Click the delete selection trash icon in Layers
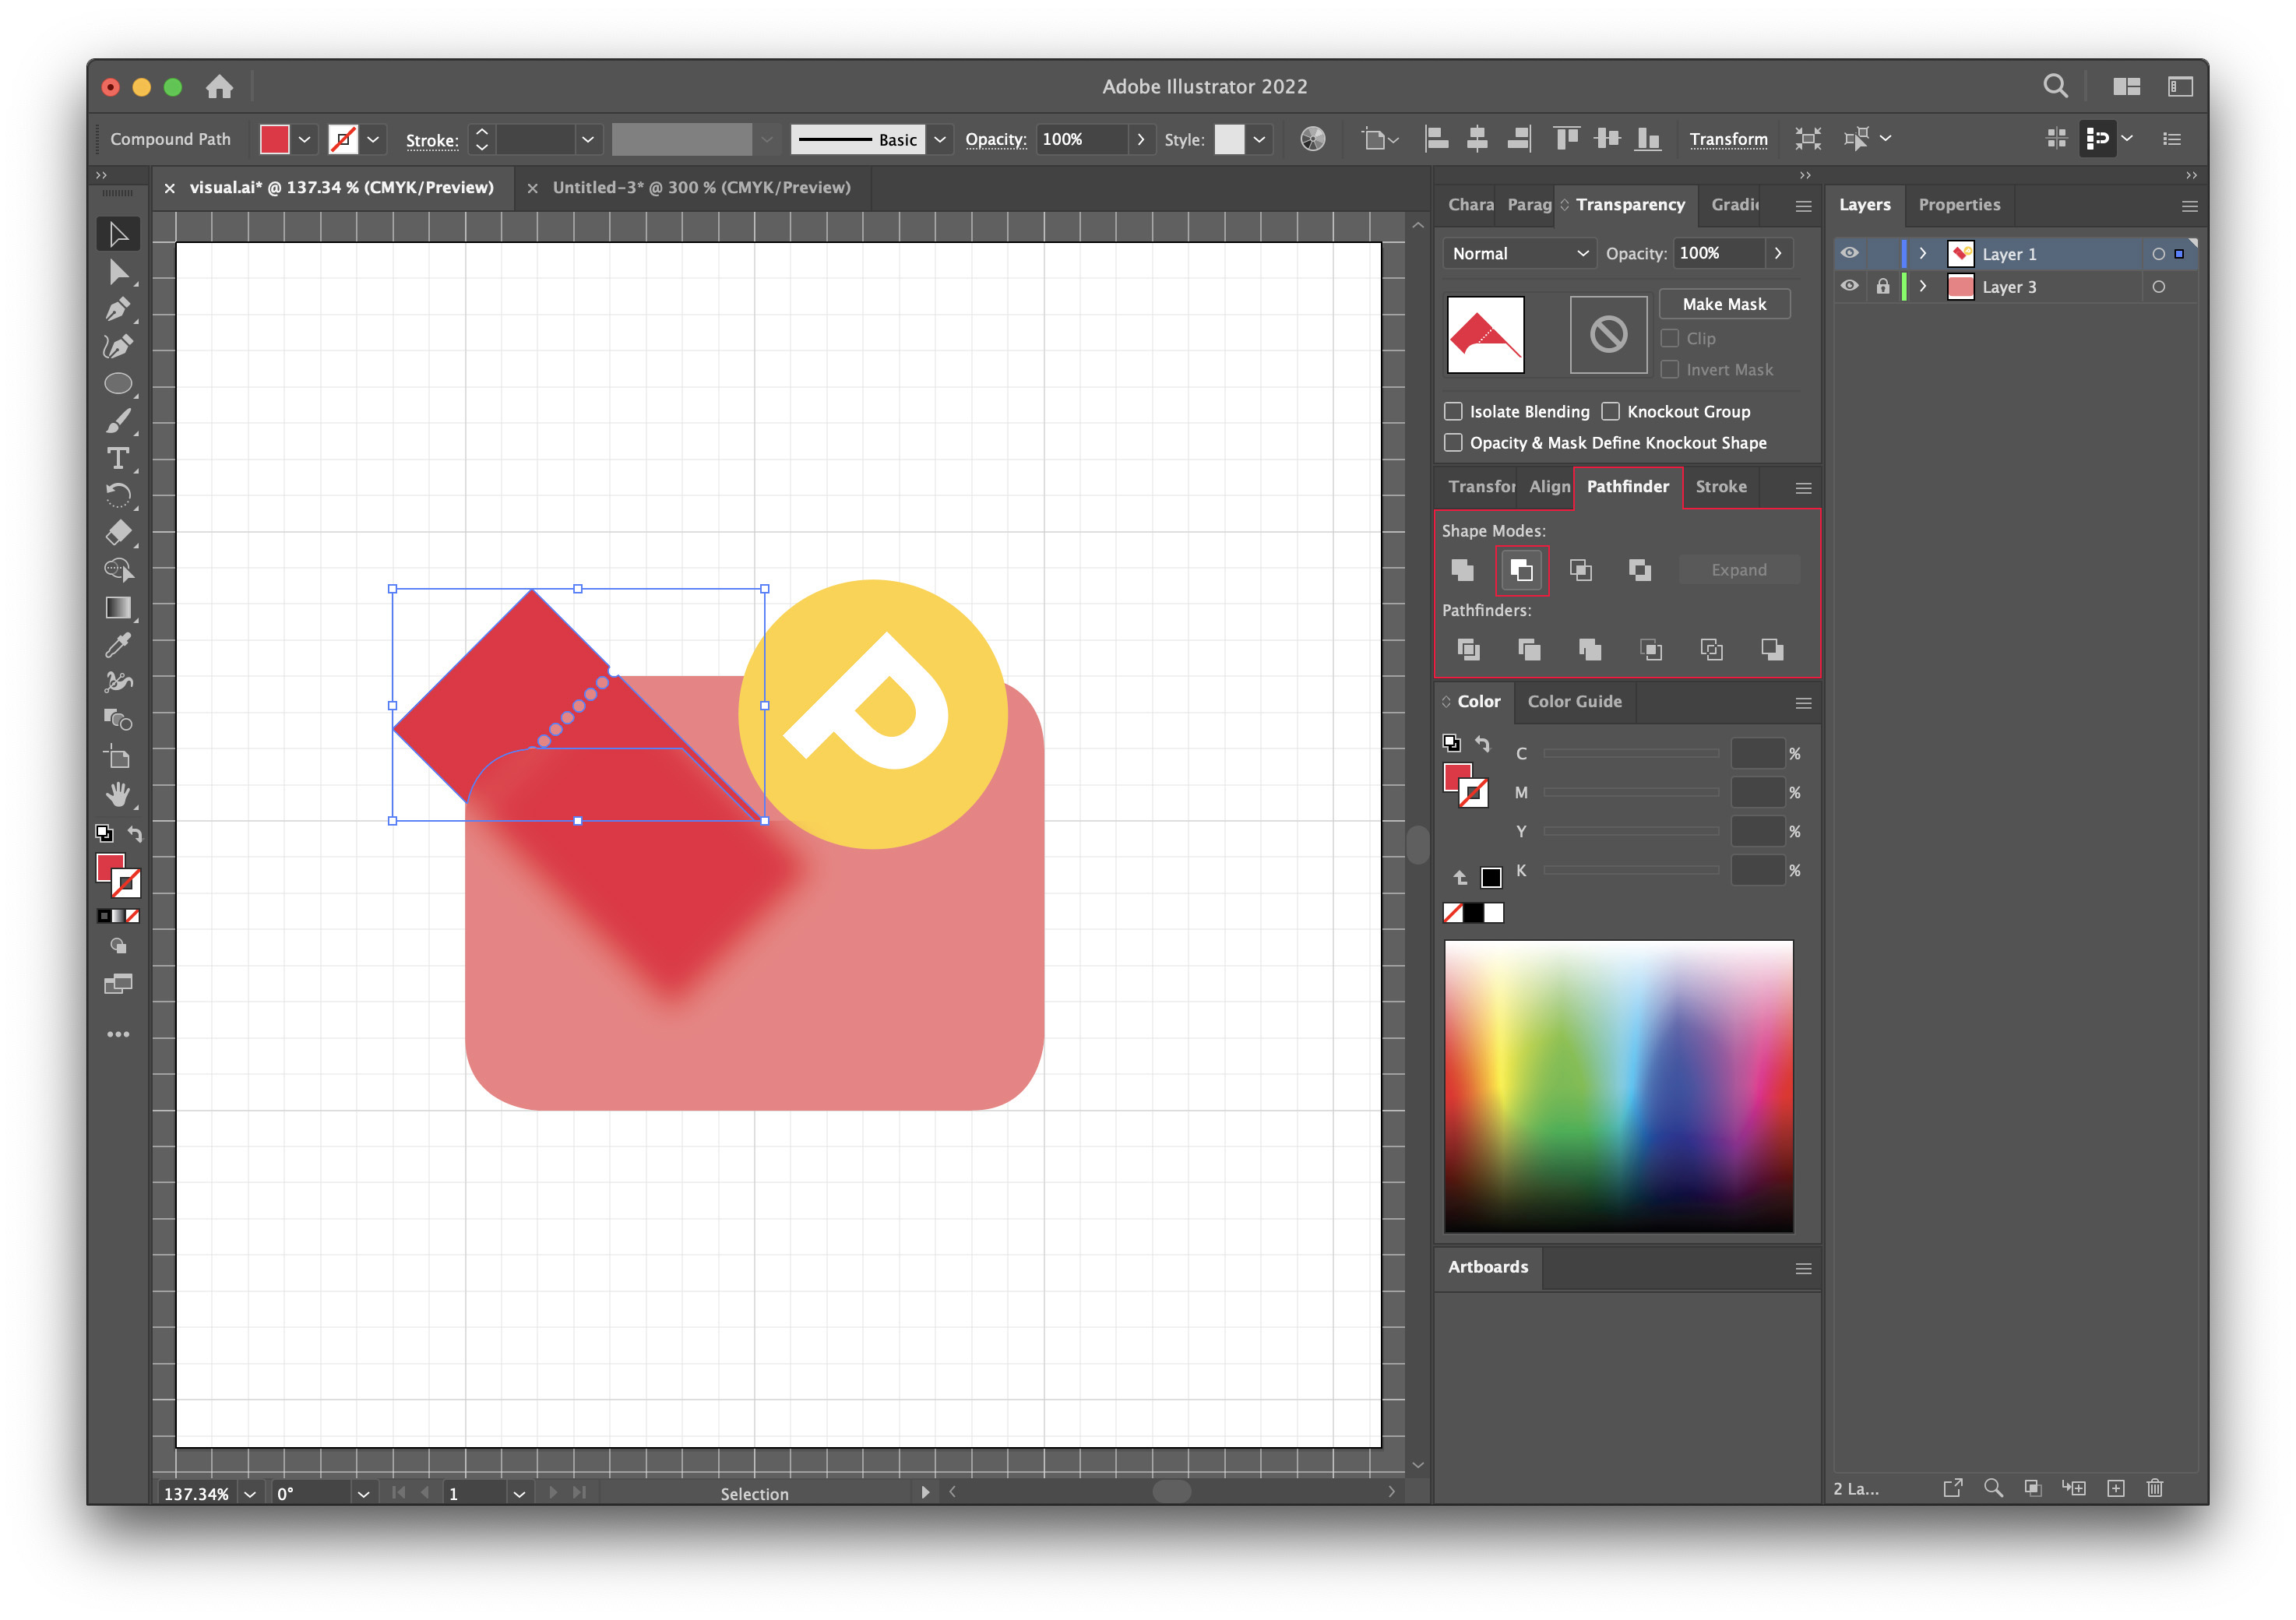This screenshot has width=2296, height=1620. click(x=2155, y=1488)
